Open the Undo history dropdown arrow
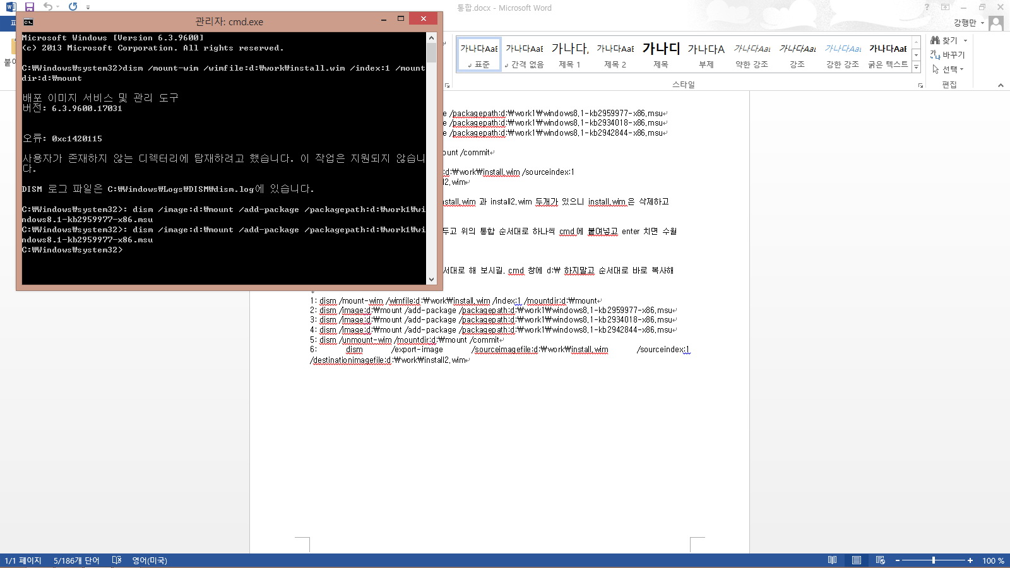This screenshot has height=568, width=1010. (x=57, y=7)
